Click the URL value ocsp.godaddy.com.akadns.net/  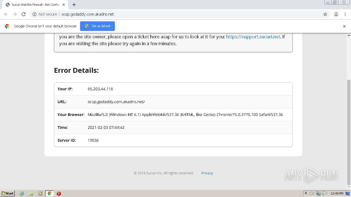coord(116,102)
